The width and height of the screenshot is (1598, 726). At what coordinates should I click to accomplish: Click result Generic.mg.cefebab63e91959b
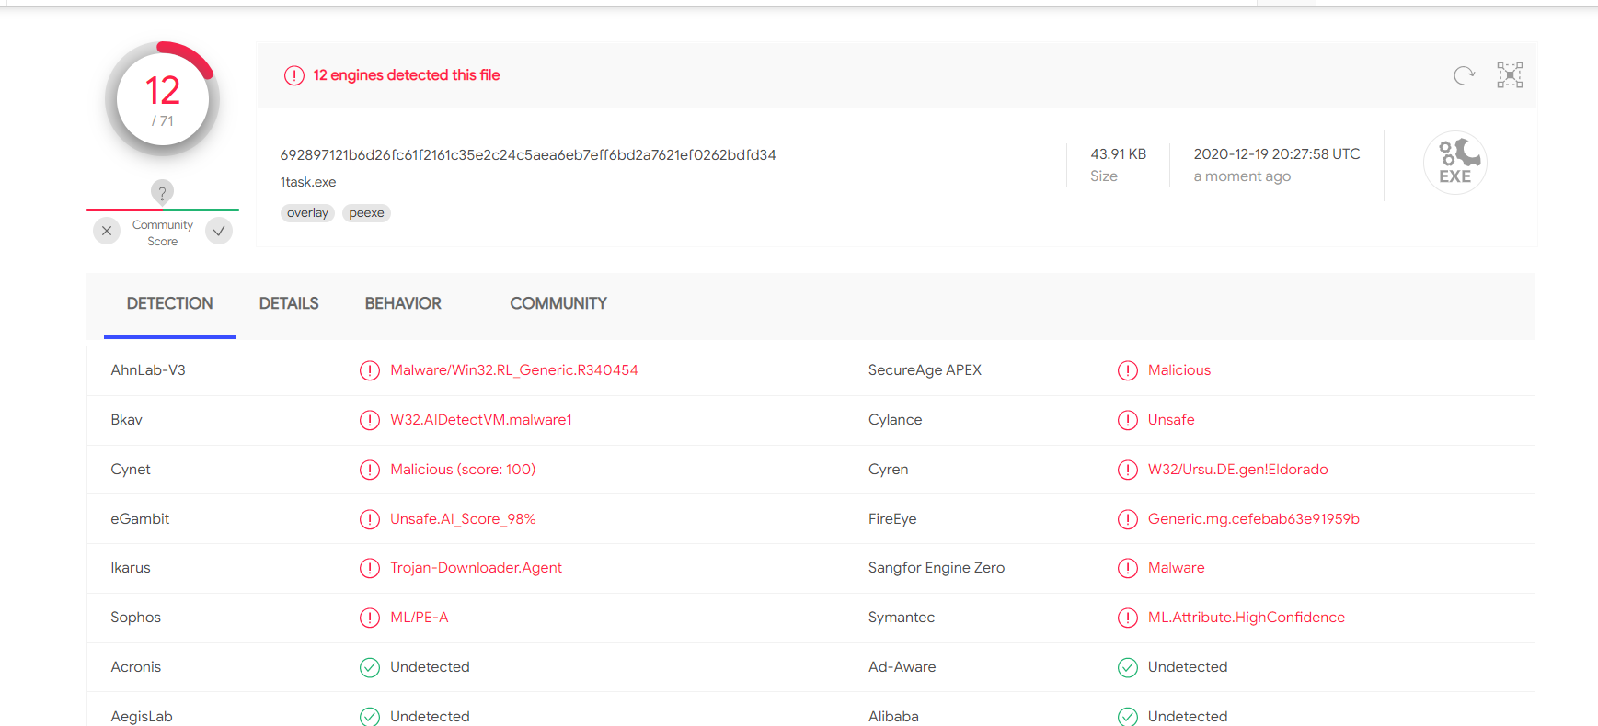coord(1254,519)
